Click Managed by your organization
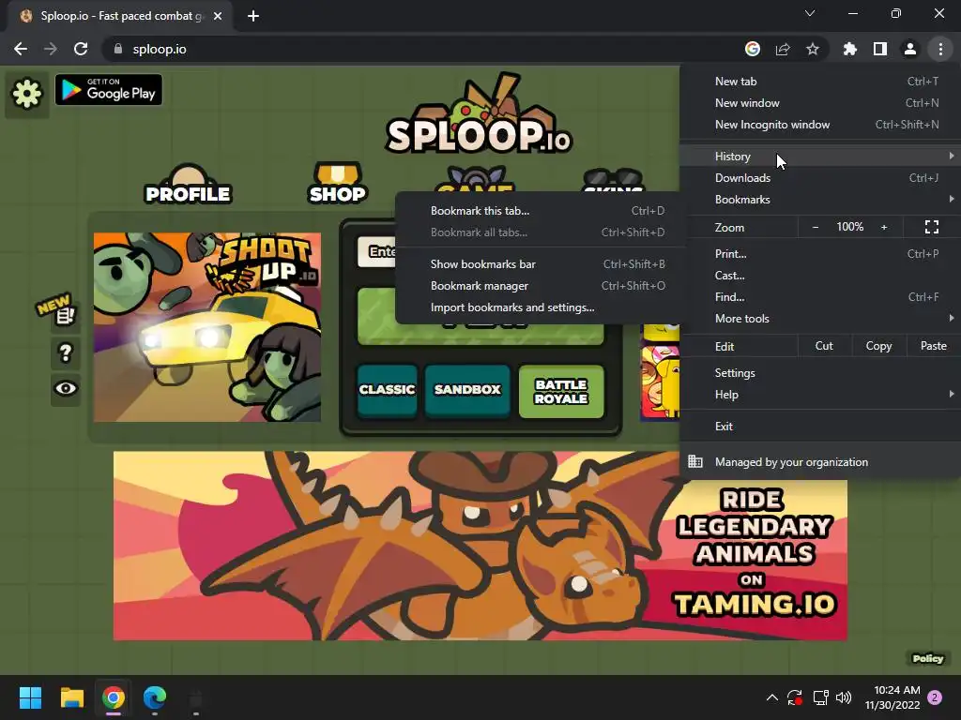 pyautogui.click(x=820, y=462)
